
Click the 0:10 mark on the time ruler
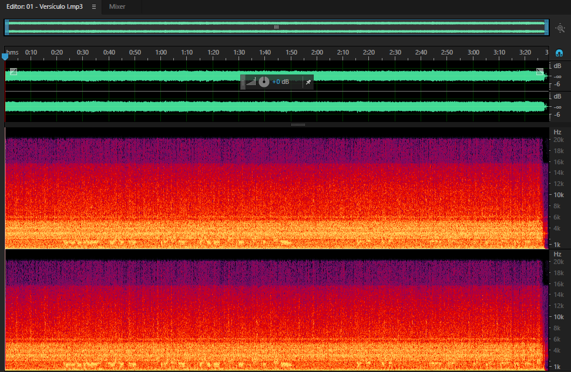pyautogui.click(x=31, y=52)
